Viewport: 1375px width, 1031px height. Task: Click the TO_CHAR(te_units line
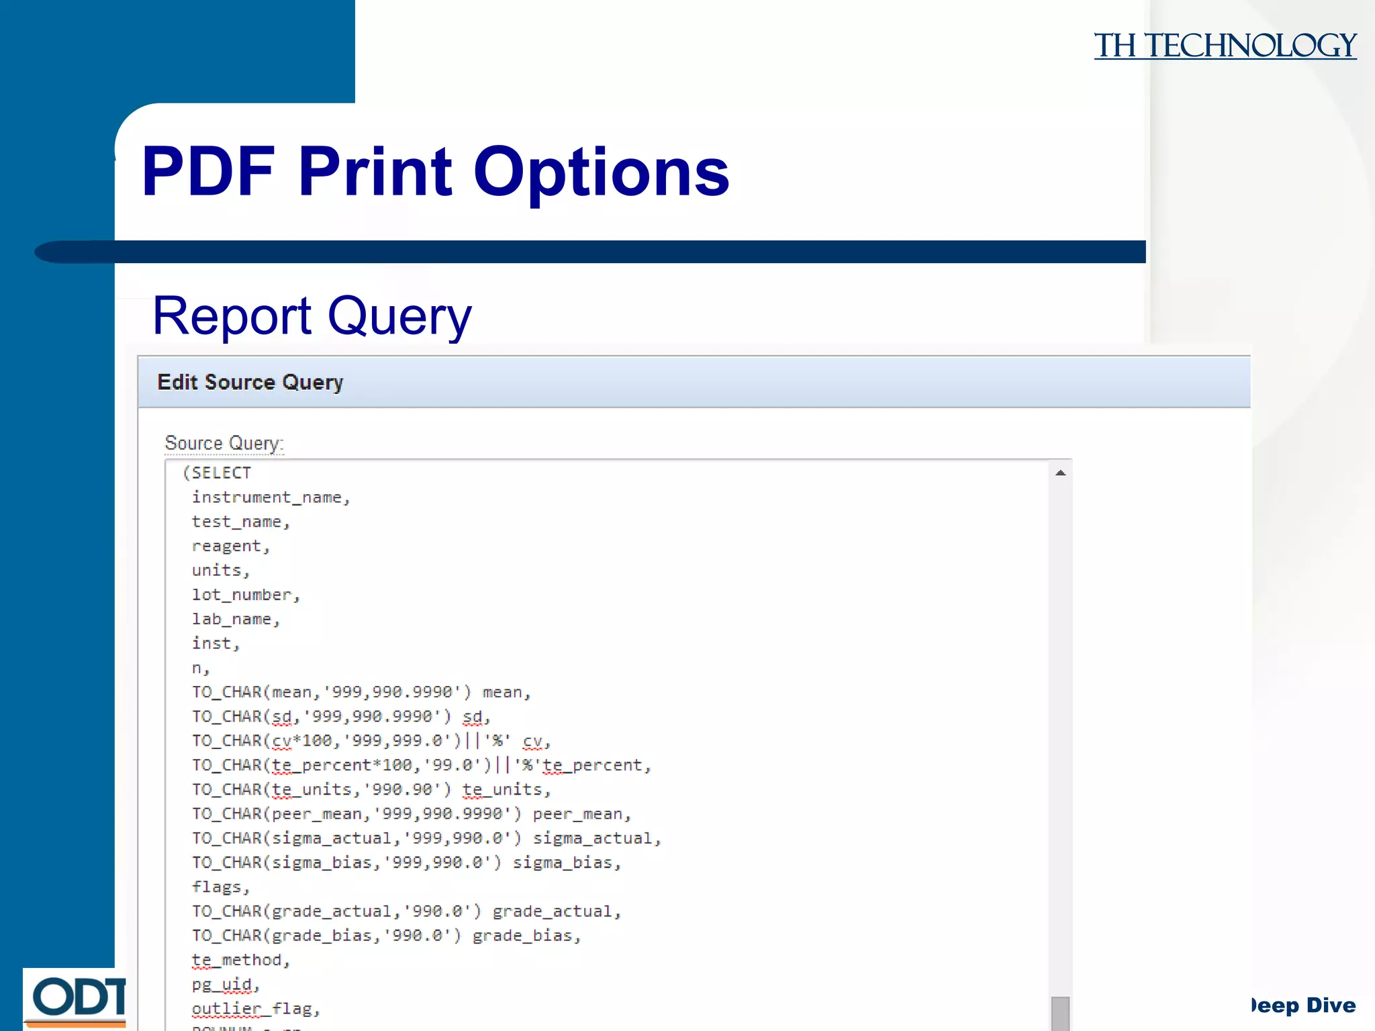pyautogui.click(x=371, y=789)
